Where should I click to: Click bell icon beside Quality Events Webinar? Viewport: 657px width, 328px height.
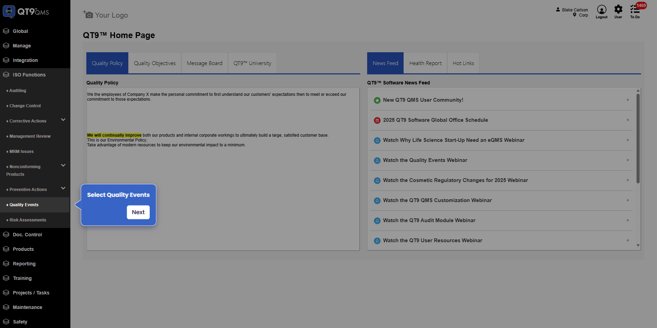coord(377,161)
